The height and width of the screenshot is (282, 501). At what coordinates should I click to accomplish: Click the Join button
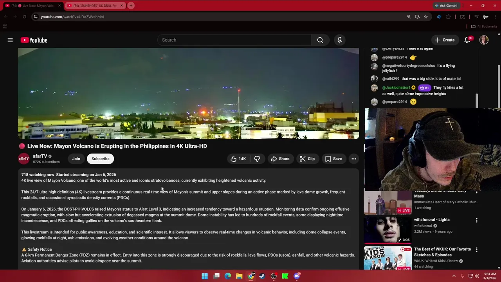click(x=76, y=159)
